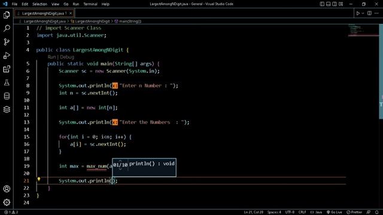Click the code minimap preview
This screenshot has height=215, width=383.
coord(363,30)
